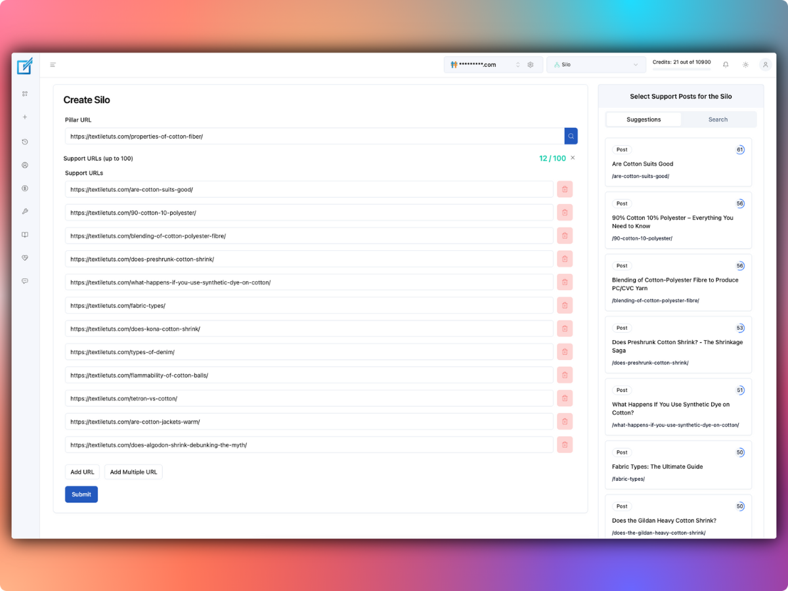Click the score 61 circular indicator

(x=740, y=150)
